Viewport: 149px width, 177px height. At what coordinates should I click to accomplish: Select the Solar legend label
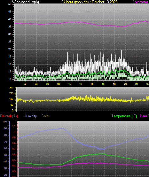click(x=45, y=116)
